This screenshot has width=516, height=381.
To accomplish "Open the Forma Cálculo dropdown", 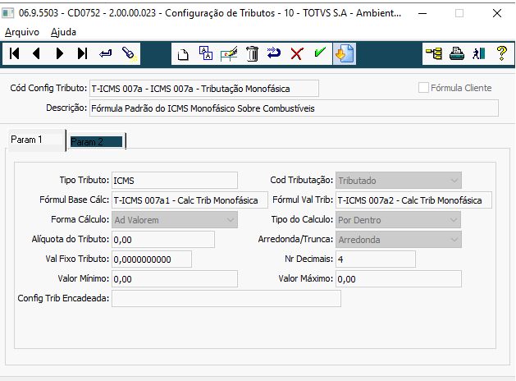I will click(175, 219).
